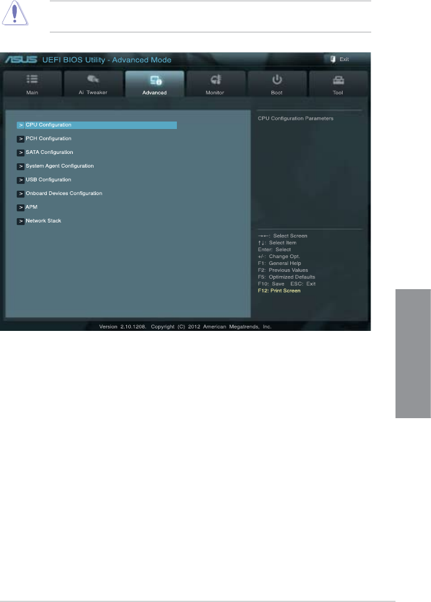
Task: Click the Ai Tweaker tab icon
Action: (93, 79)
